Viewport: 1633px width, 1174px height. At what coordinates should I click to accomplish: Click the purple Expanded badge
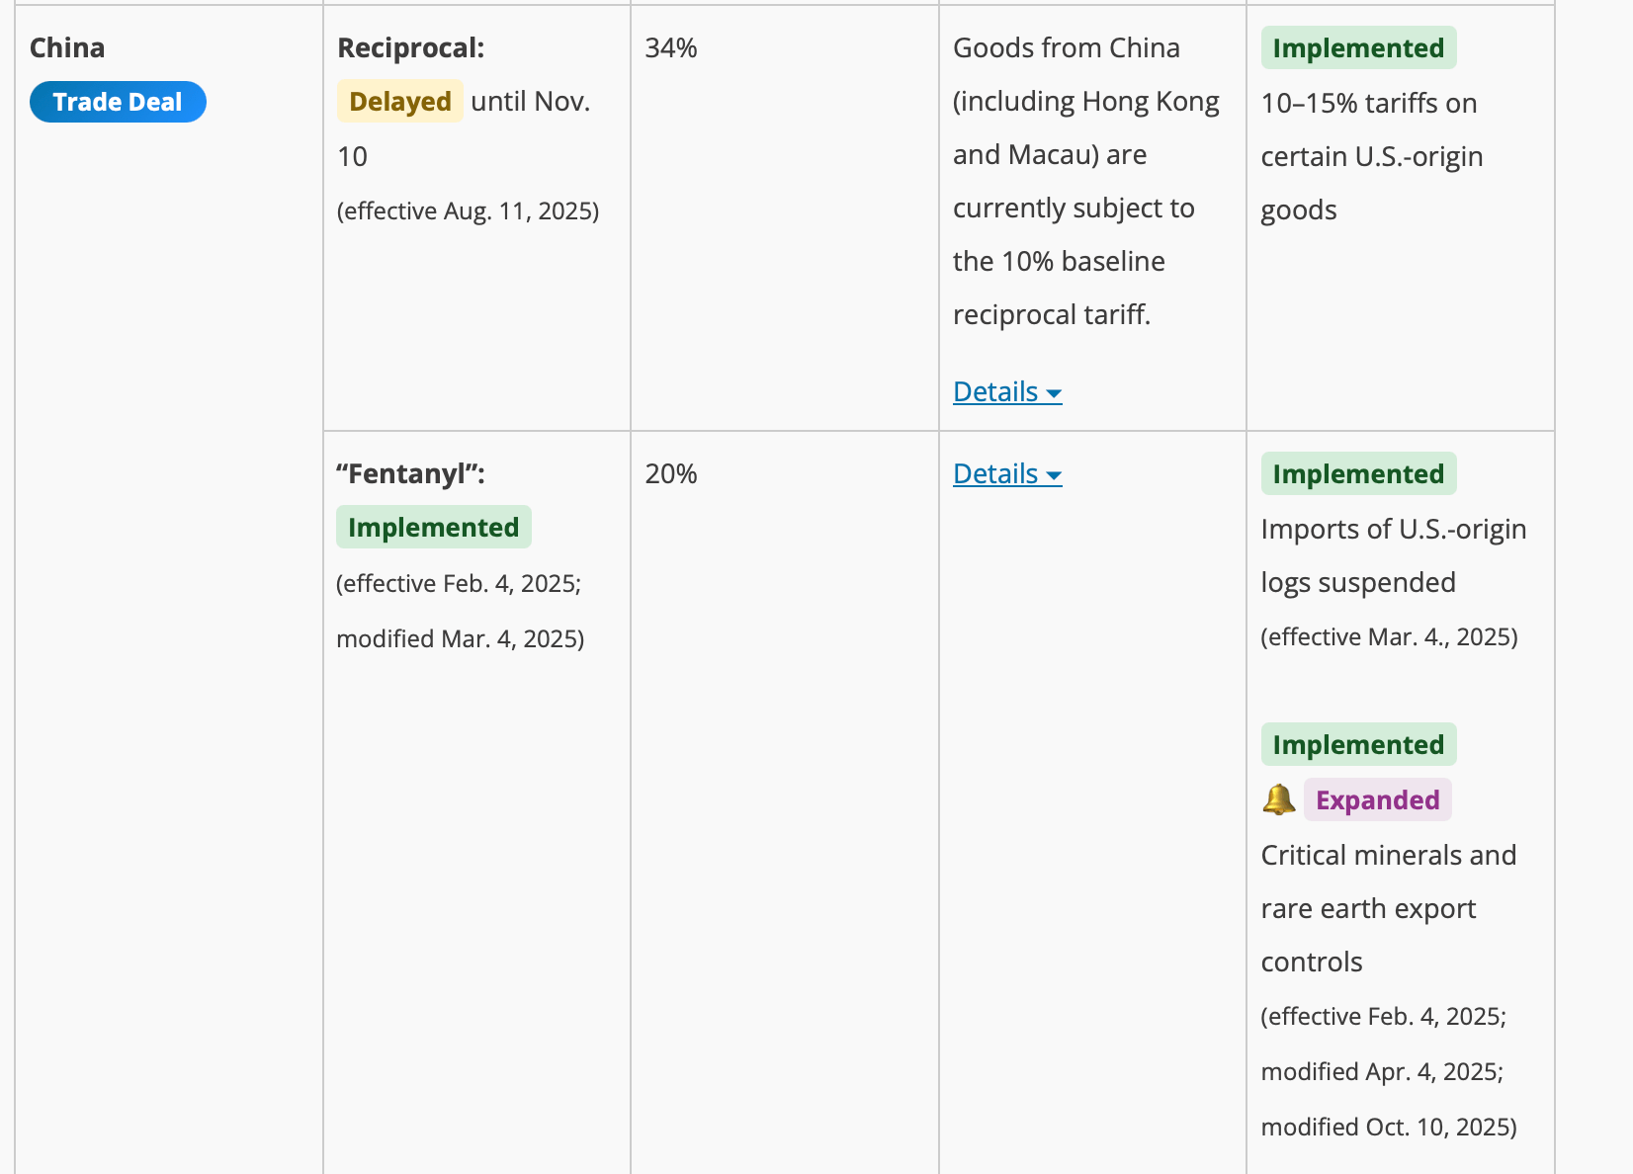1377,800
